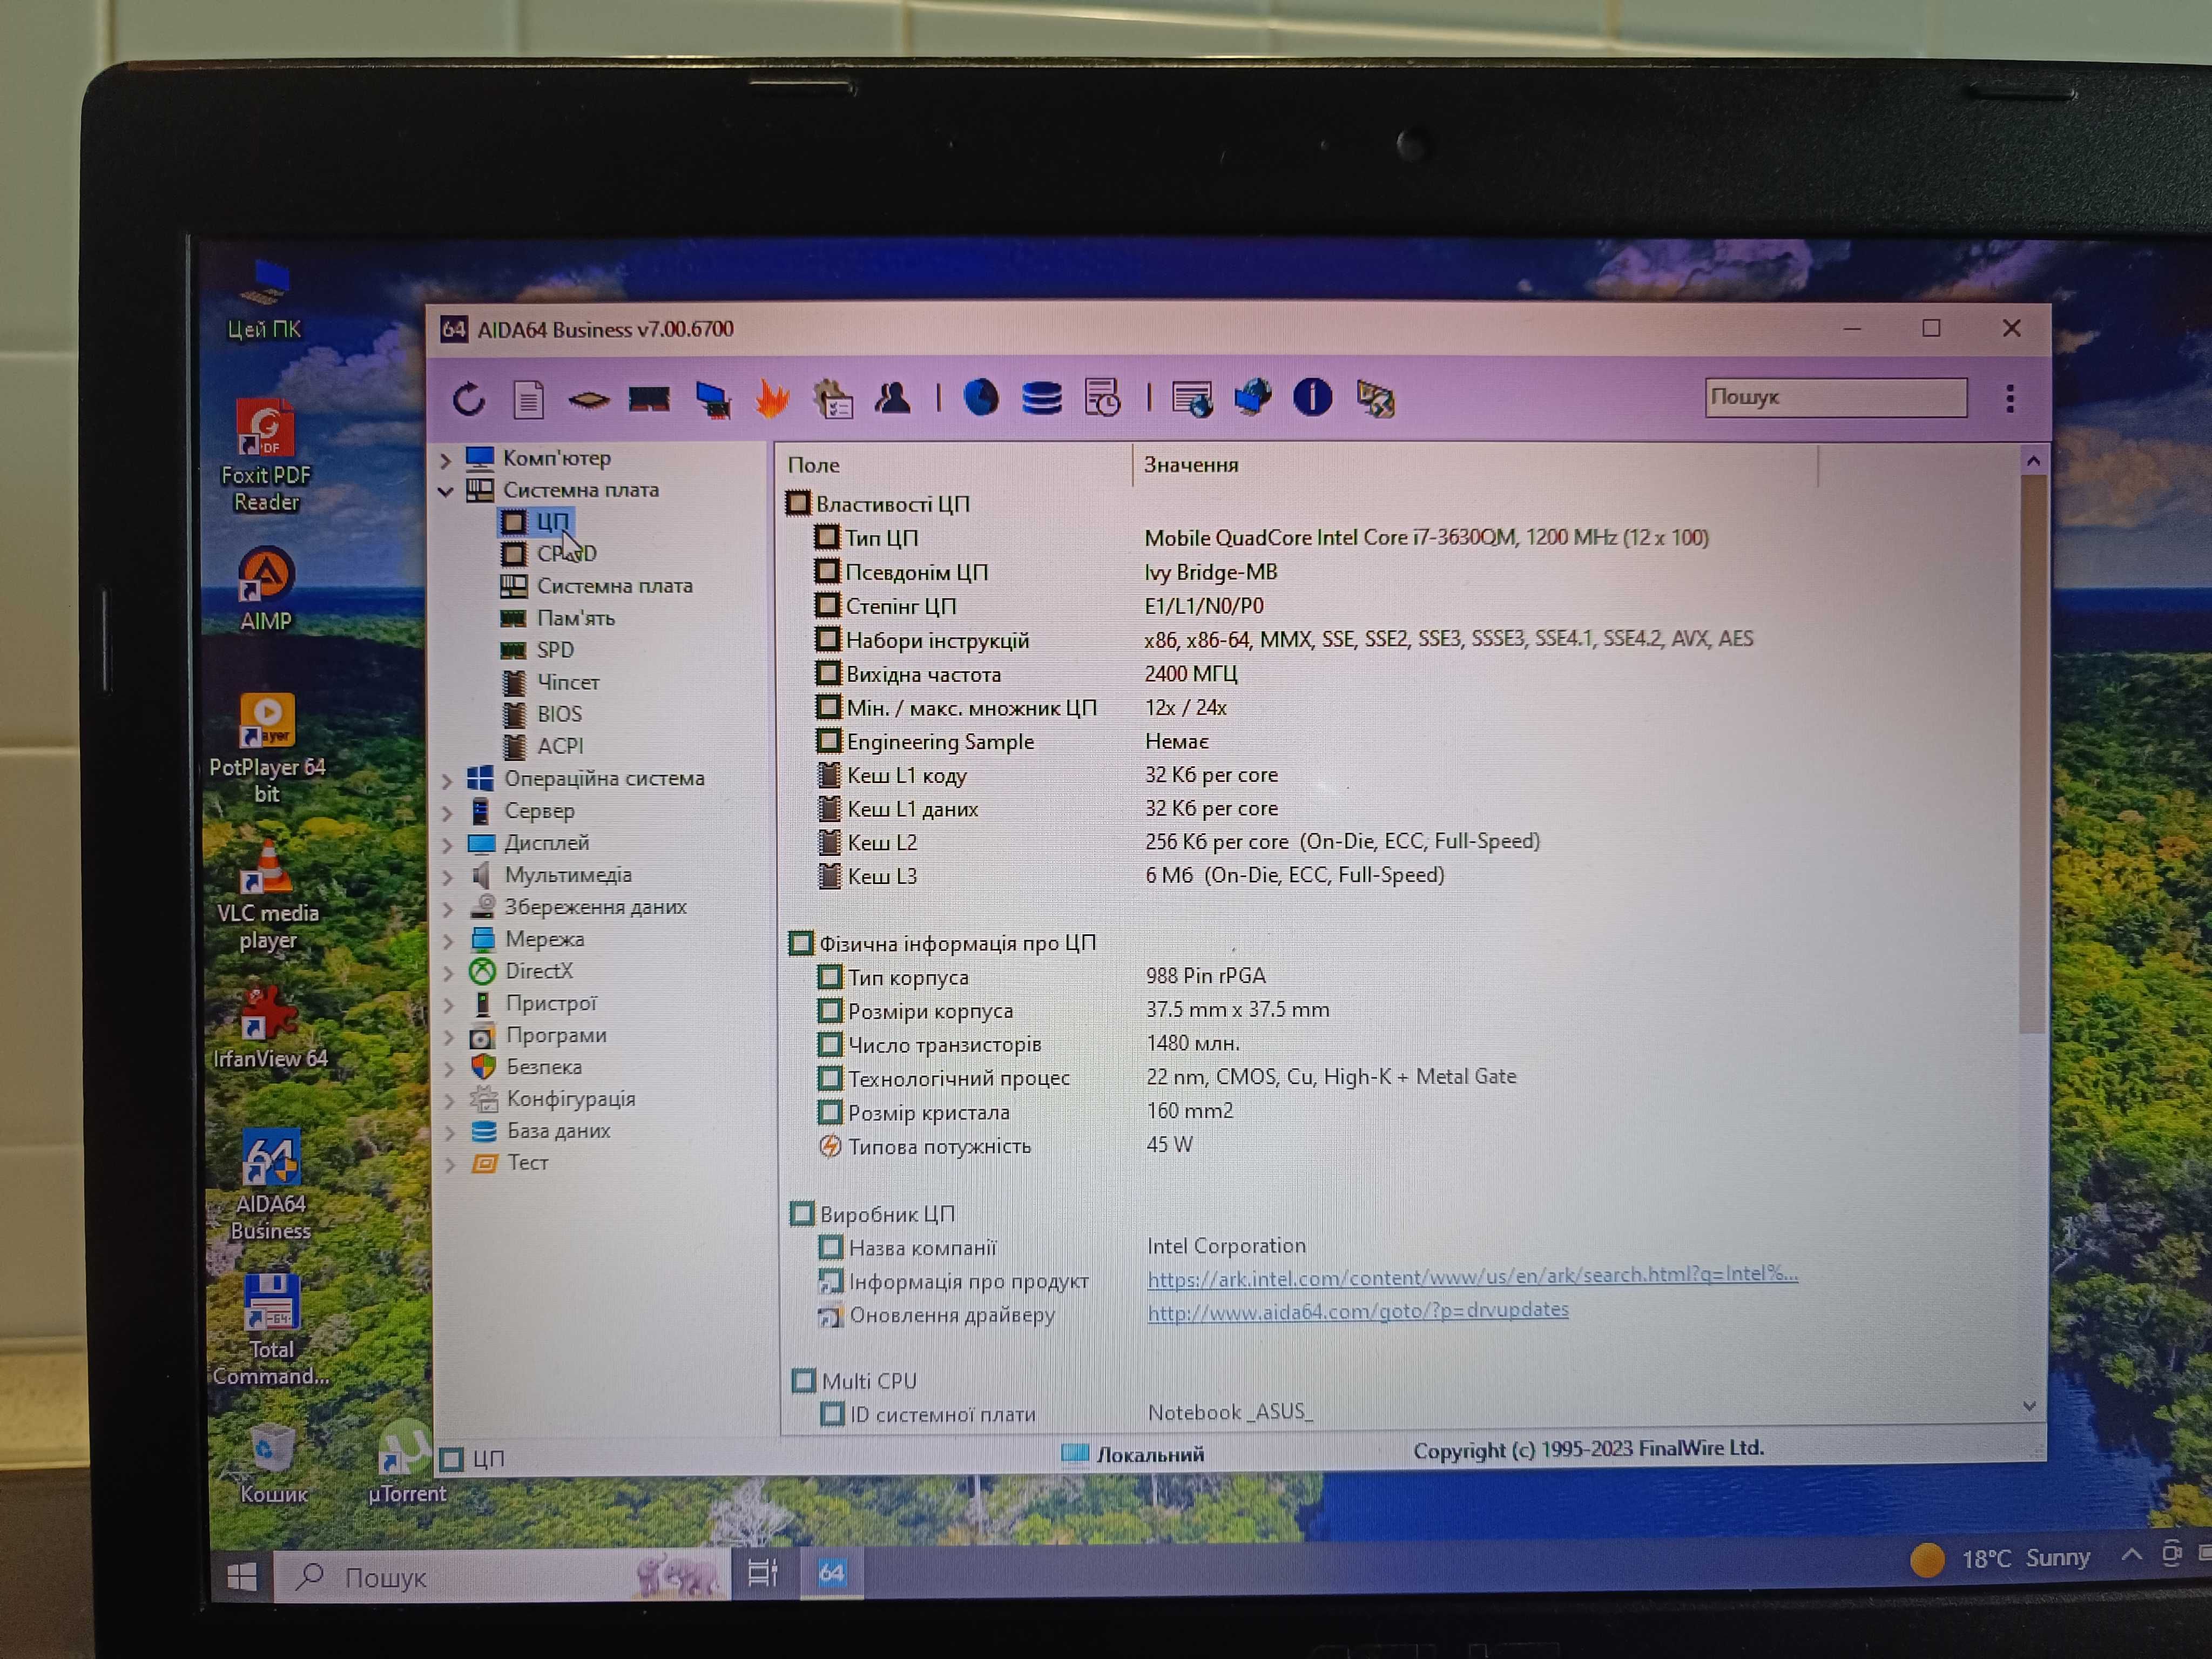
Task: Click the scheduled report clock icon
Action: click(1102, 398)
